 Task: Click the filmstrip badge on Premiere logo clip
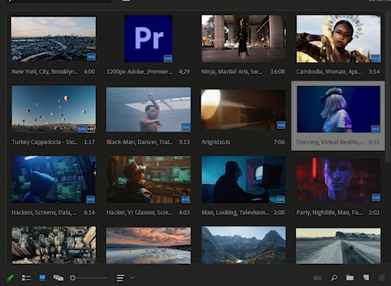(168, 58)
